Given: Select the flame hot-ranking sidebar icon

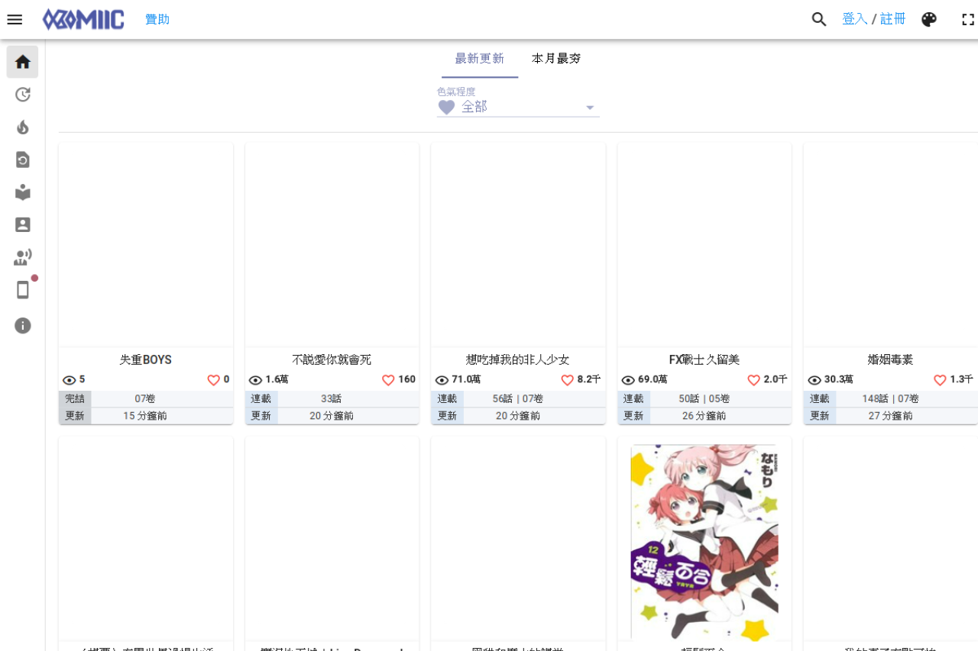Looking at the screenshot, I should [23, 127].
